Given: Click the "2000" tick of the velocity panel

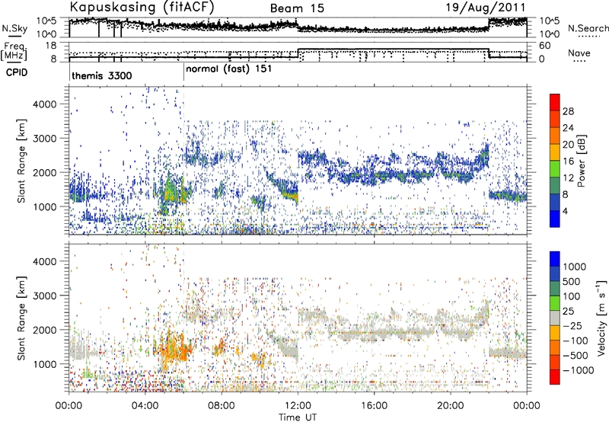Looking at the screenshot, I should tap(45, 330).
